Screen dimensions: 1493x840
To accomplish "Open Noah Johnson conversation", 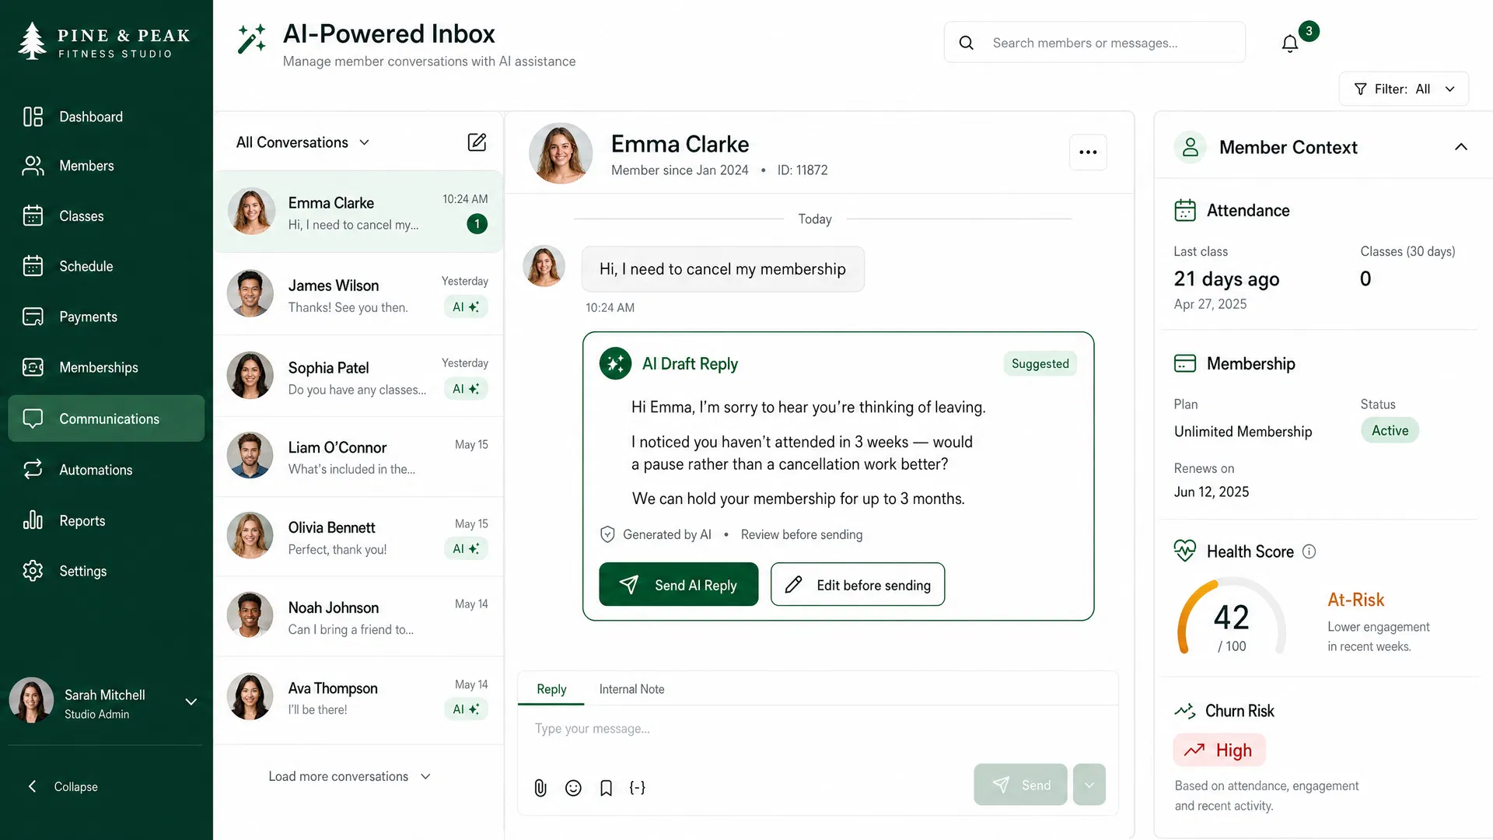I will (358, 617).
